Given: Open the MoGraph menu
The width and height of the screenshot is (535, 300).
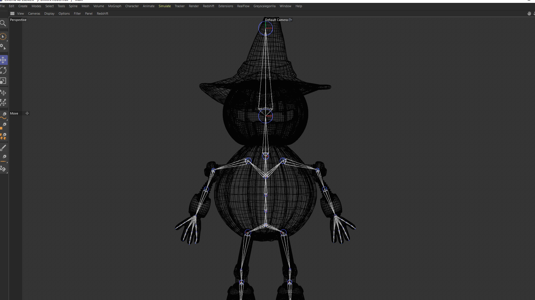Looking at the screenshot, I should coord(115,6).
